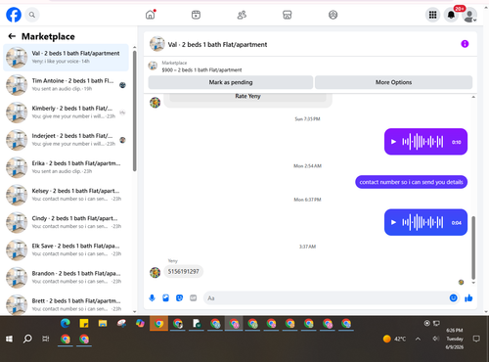Open the emoji picker in message box
This screenshot has height=362, width=489.
(x=453, y=297)
